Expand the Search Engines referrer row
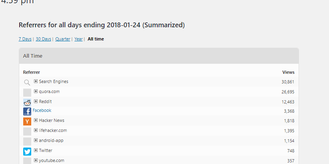 36,81
